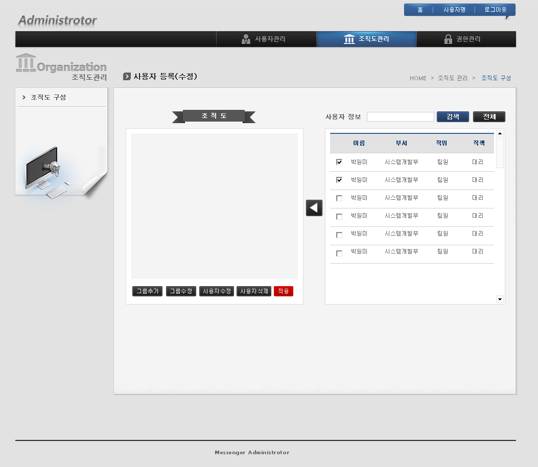538x467 pixels.
Task: Click the 검색 search button
Action: [x=453, y=117]
